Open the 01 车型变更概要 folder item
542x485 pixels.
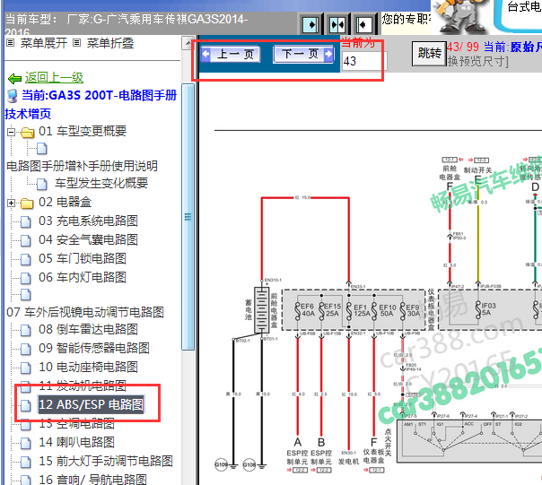pos(83,131)
